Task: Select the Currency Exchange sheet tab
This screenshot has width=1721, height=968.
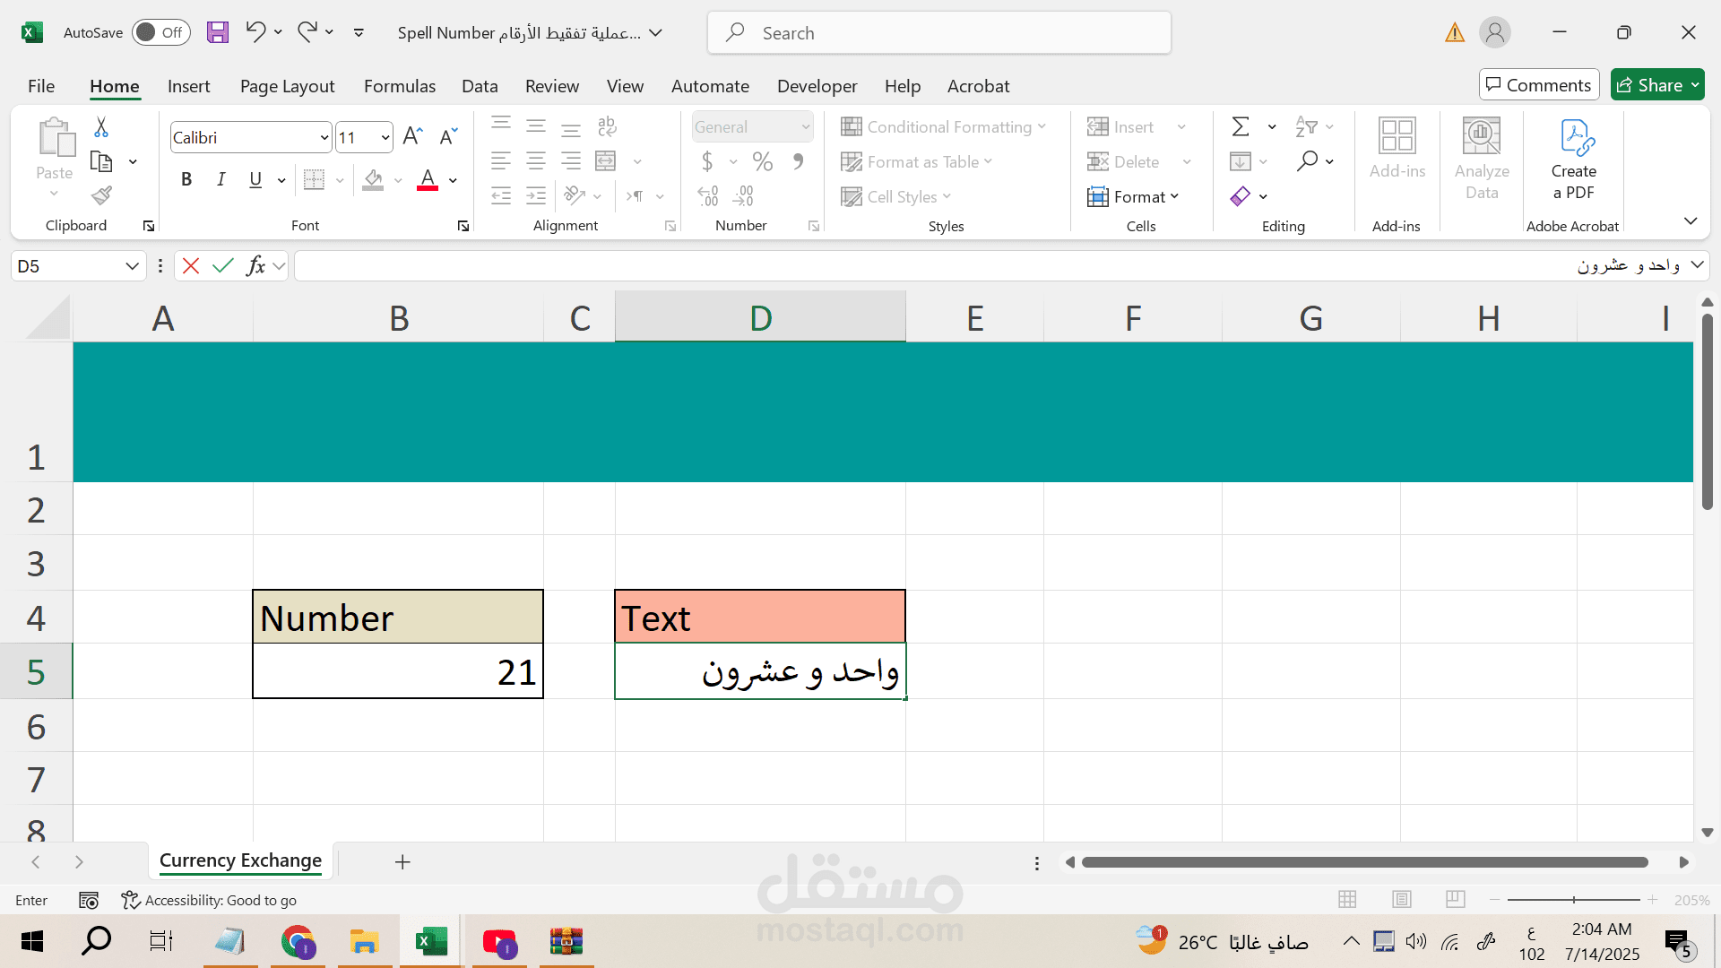Action: [x=240, y=860]
